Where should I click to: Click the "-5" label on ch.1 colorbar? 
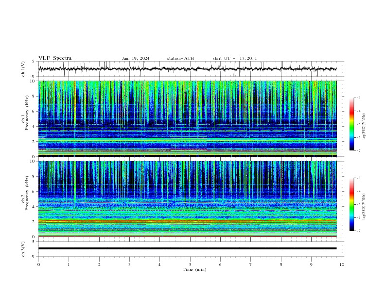[x=358, y=124]
